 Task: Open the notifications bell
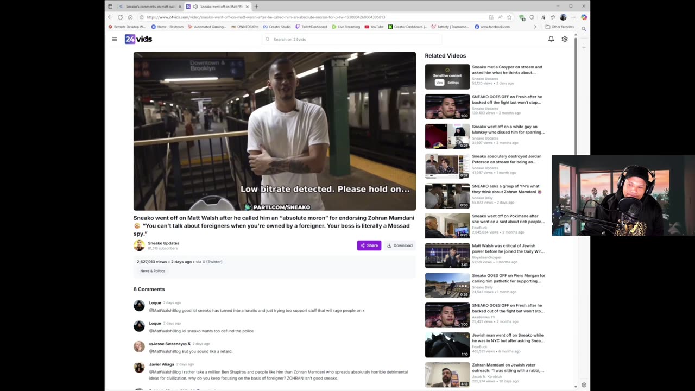pyautogui.click(x=551, y=39)
